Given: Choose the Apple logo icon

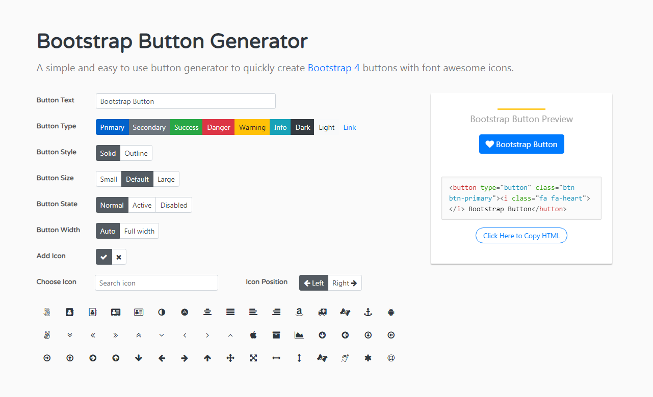Looking at the screenshot, I should tap(253, 335).
